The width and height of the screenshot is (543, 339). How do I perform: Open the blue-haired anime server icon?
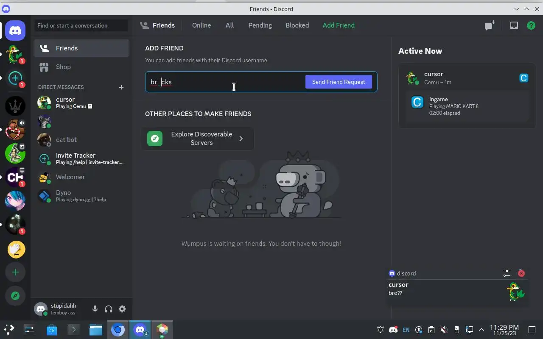click(x=15, y=201)
